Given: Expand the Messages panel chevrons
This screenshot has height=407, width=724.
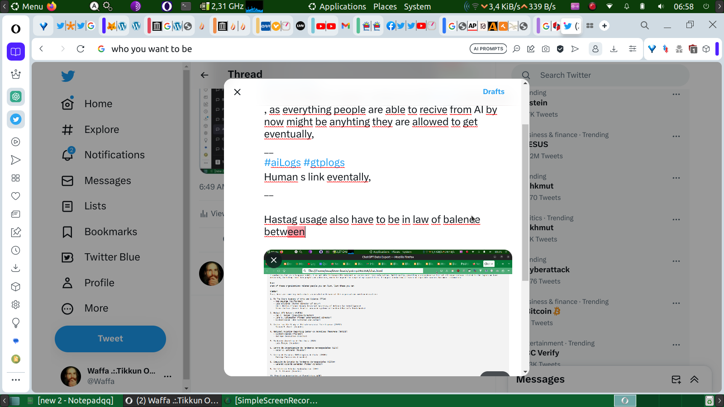Looking at the screenshot, I should point(695,380).
